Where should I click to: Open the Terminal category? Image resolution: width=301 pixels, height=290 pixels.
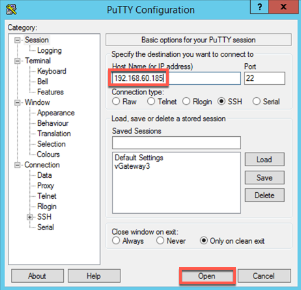pyautogui.click(x=38, y=61)
